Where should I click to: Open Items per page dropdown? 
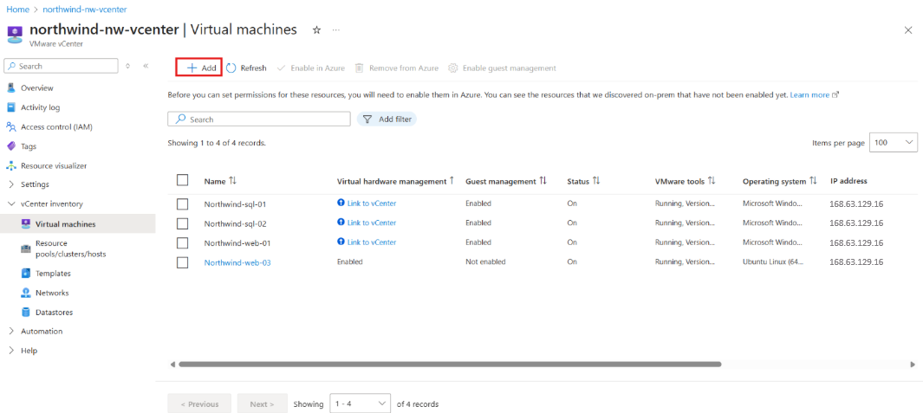point(893,143)
